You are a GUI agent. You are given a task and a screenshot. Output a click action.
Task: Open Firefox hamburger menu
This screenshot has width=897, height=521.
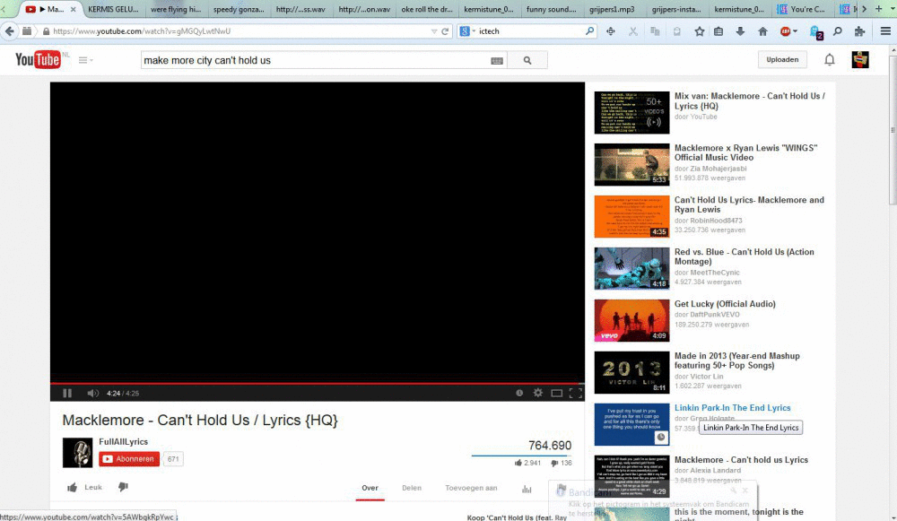point(884,31)
